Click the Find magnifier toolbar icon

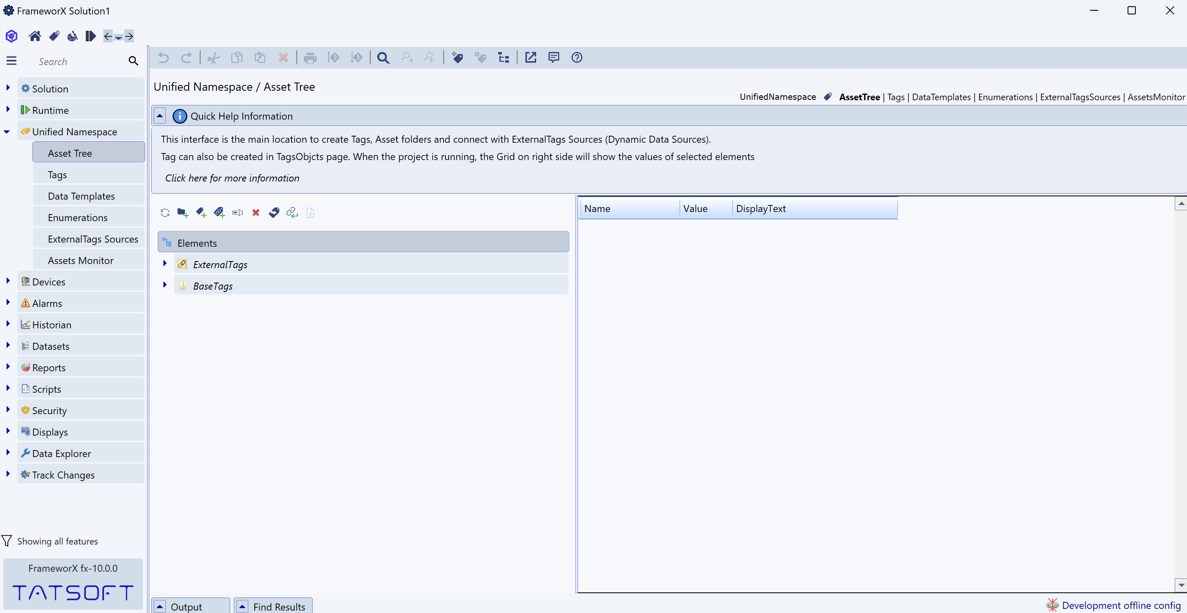click(x=383, y=58)
